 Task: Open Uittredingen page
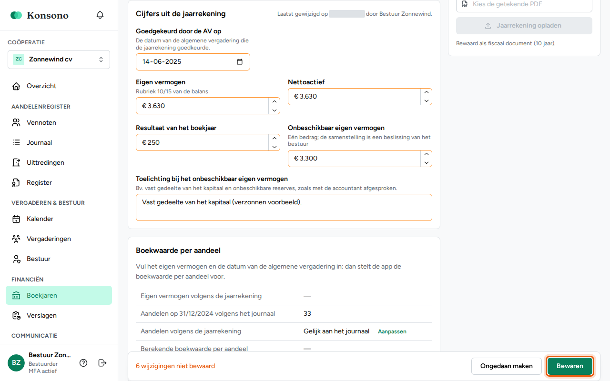tap(59, 163)
